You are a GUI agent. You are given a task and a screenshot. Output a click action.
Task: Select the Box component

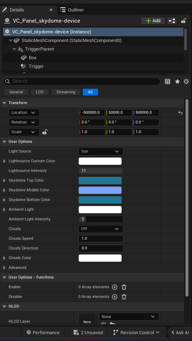[33, 58]
